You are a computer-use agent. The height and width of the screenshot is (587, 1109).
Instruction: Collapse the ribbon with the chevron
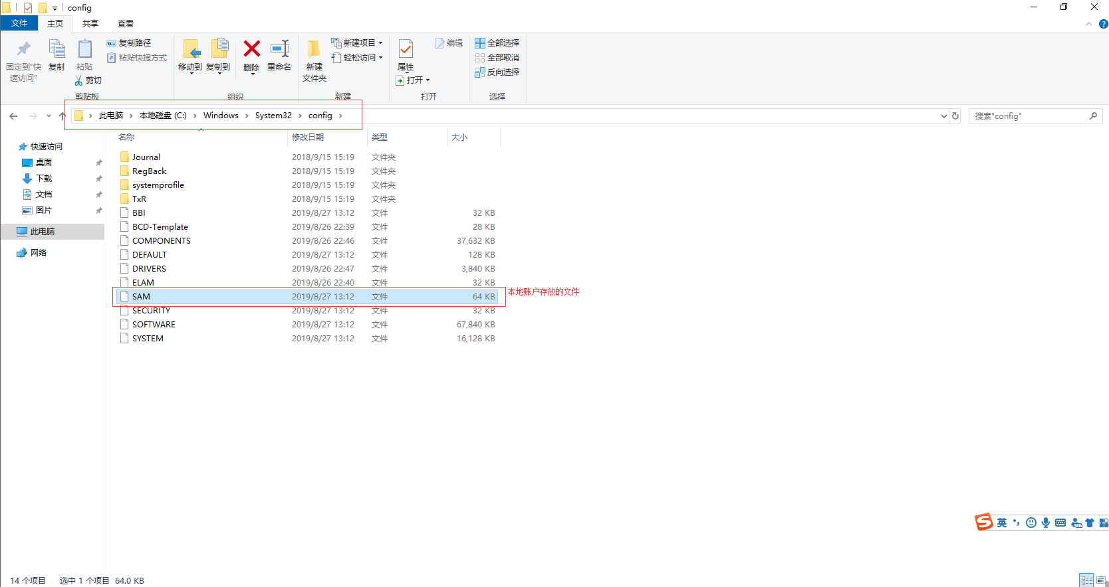coord(1089,24)
